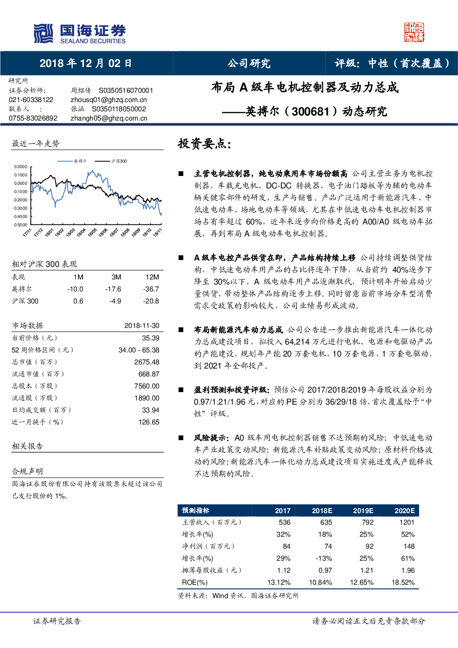Viewport: 458px width, 648px height.
Task: Click the 投资要点 heading
Action: (x=205, y=144)
